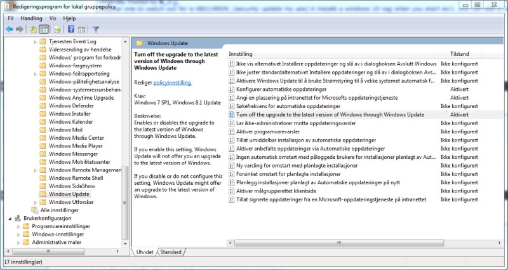The width and height of the screenshot is (508, 270).
Task: Toggle the action pane toolbar icon
Action: pos(81,29)
